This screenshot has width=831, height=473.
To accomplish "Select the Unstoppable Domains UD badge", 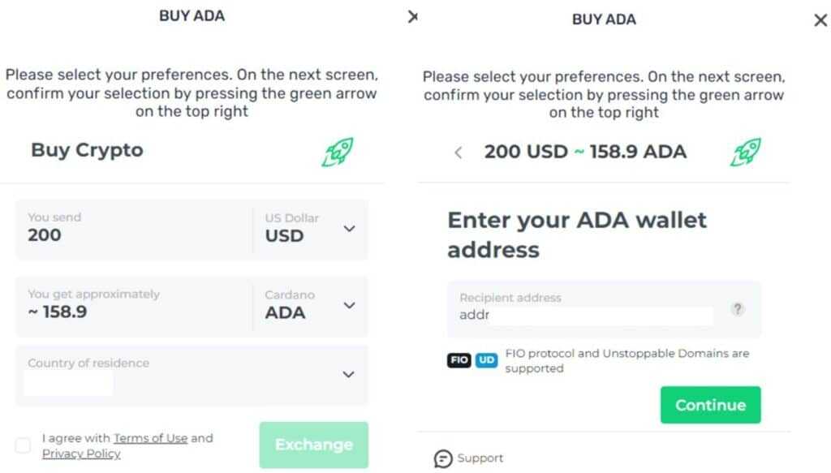I will (x=488, y=359).
